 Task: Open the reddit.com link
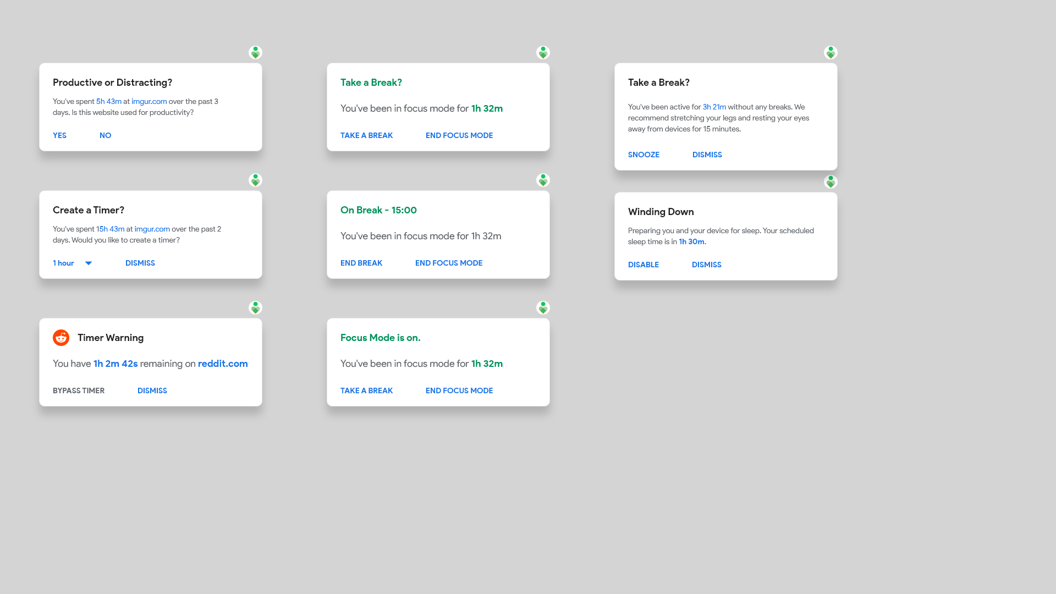pyautogui.click(x=223, y=364)
